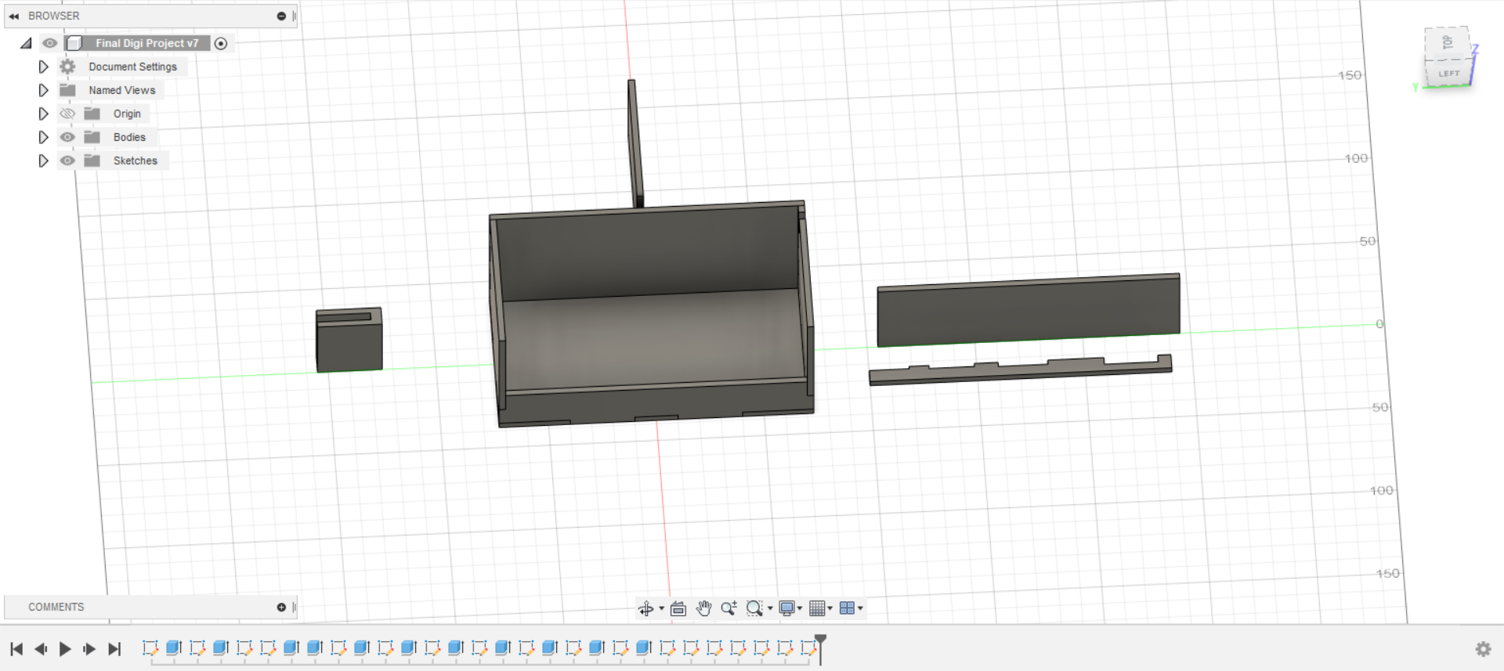Collapse Browser panel with double-arrow icon
Screen dimensions: 1504x671
point(14,16)
